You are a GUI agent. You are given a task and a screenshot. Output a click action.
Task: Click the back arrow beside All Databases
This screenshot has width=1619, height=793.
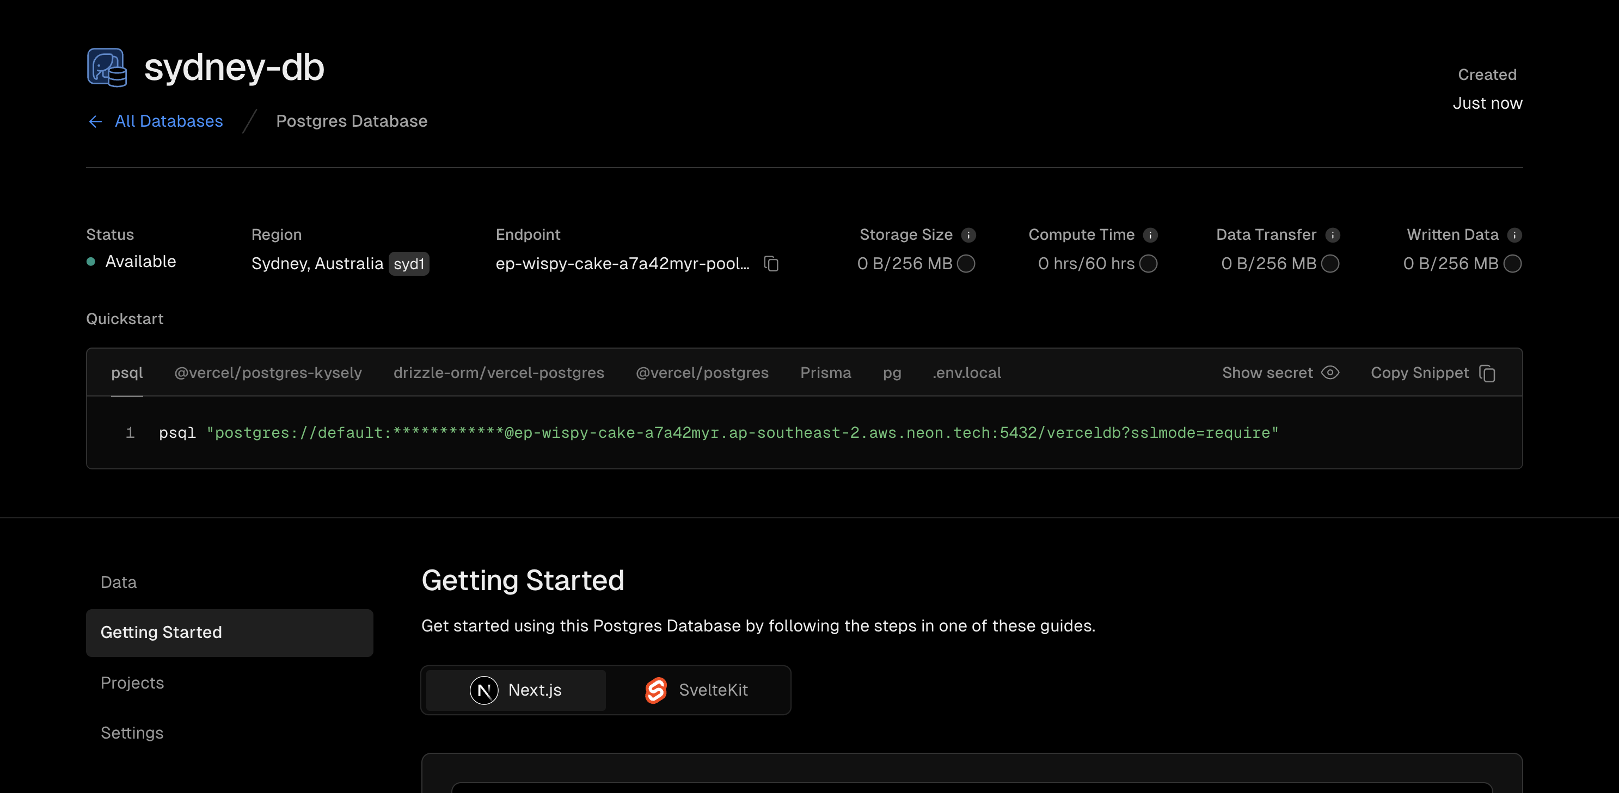pyautogui.click(x=95, y=121)
